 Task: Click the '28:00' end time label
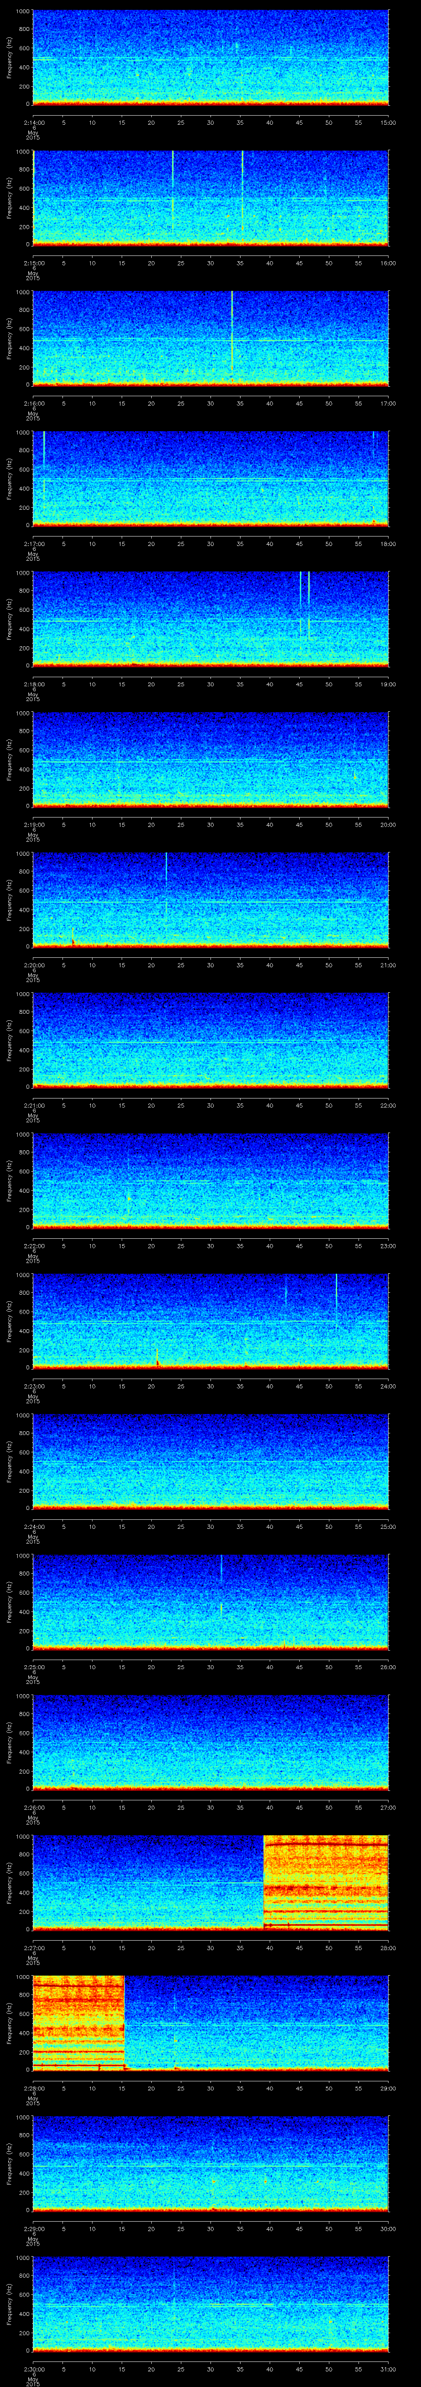(x=389, y=1948)
